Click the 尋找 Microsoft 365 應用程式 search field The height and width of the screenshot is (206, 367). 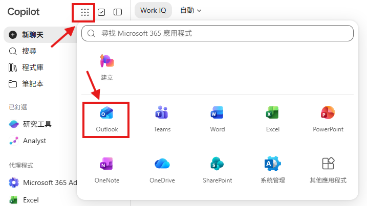[x=218, y=33]
